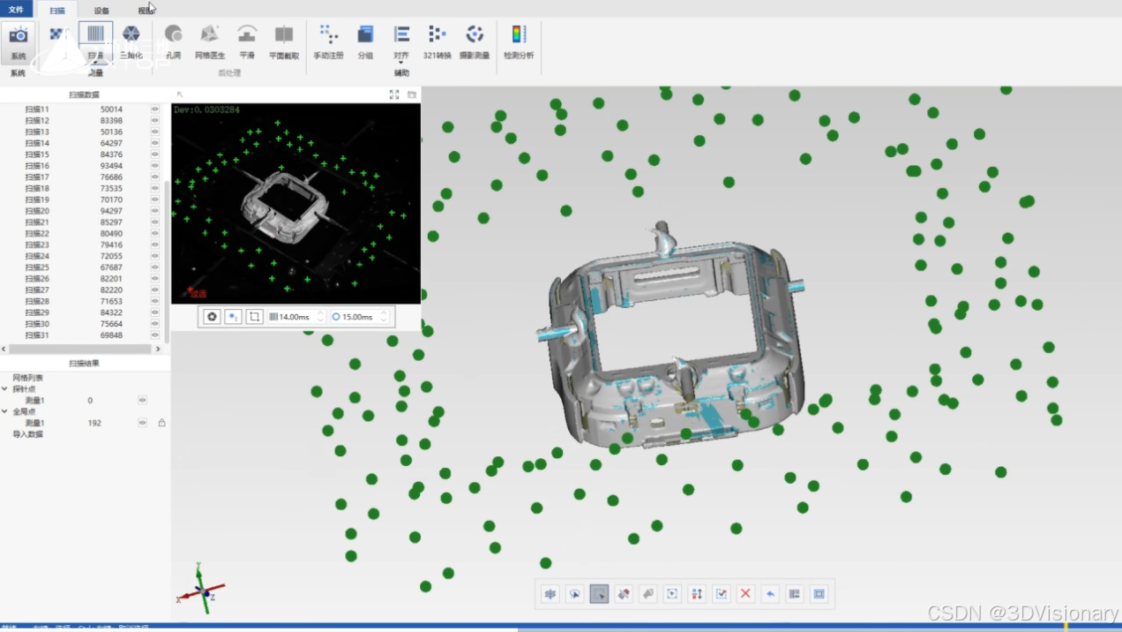
Task: Select the 三角化 triangulation tool
Action: 131,41
